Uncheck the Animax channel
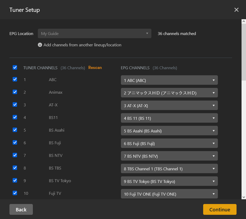Viewport: 246px width, 219px height. [15, 92]
